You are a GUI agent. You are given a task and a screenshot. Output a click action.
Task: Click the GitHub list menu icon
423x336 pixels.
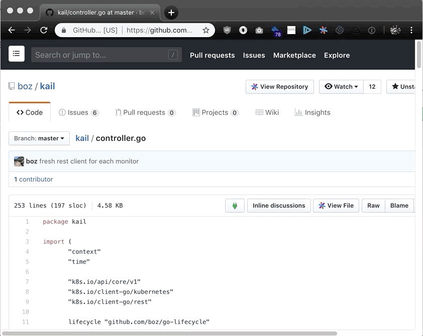tap(17, 54)
